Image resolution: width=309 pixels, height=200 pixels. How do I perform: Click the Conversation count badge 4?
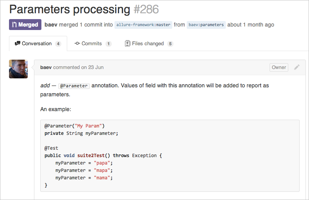point(58,44)
